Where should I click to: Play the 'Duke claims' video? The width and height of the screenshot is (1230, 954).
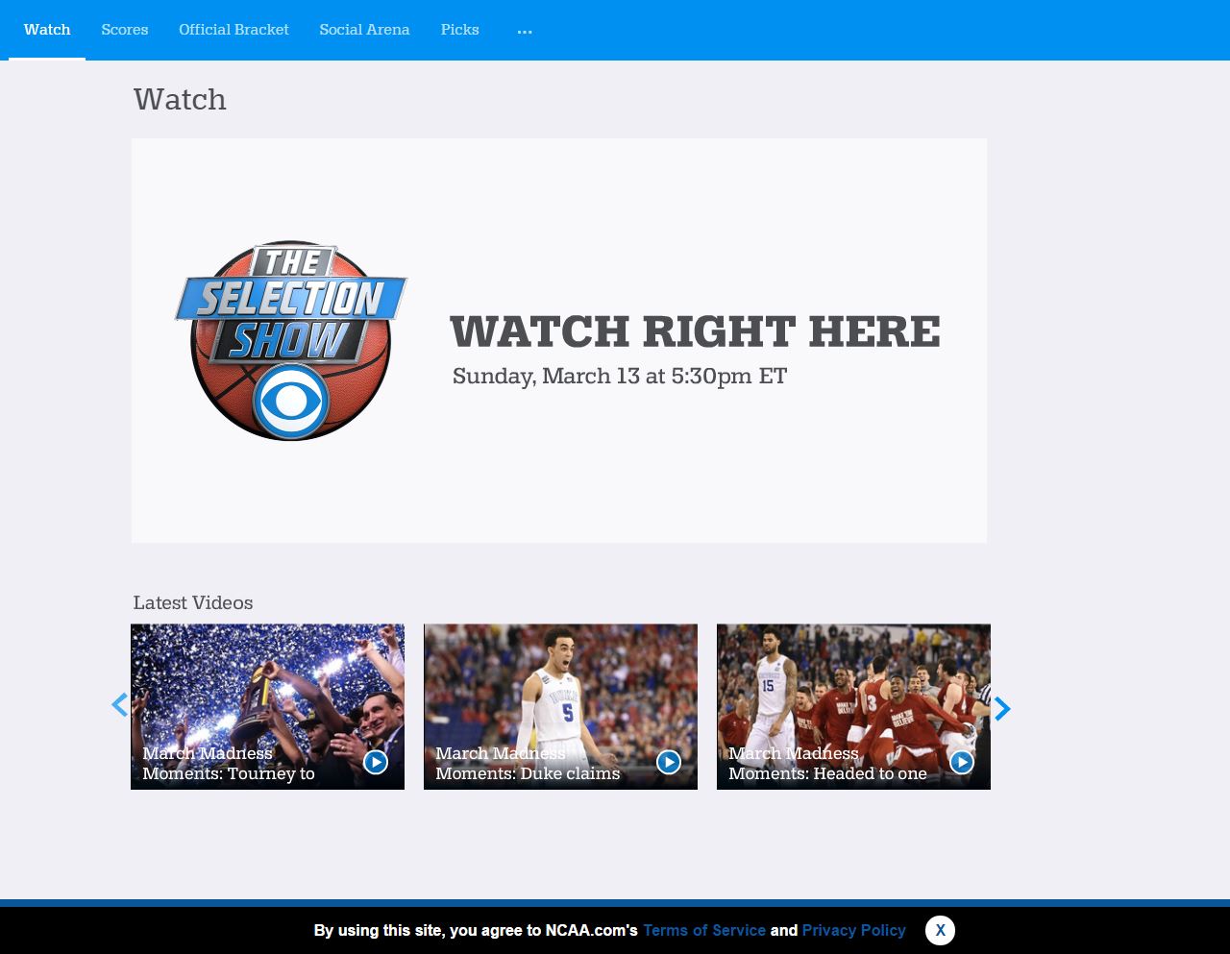[x=669, y=762]
